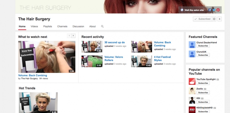Switch to the Videos tab
Viewport: 230px width, 113px height.
34,26
